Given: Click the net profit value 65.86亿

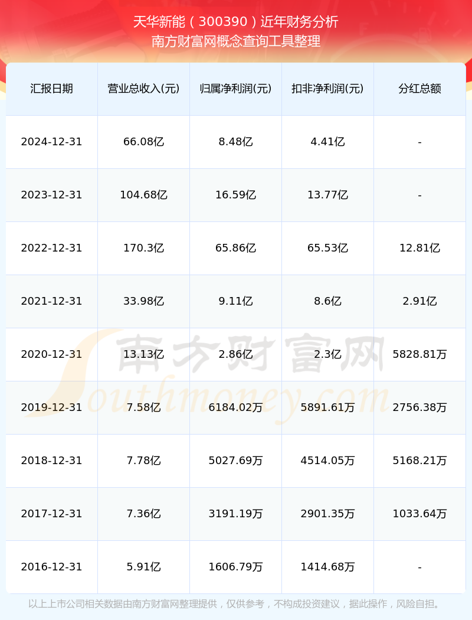Looking at the screenshot, I should click(236, 248).
